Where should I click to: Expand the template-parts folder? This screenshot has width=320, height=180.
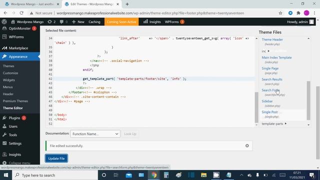coord(274,123)
